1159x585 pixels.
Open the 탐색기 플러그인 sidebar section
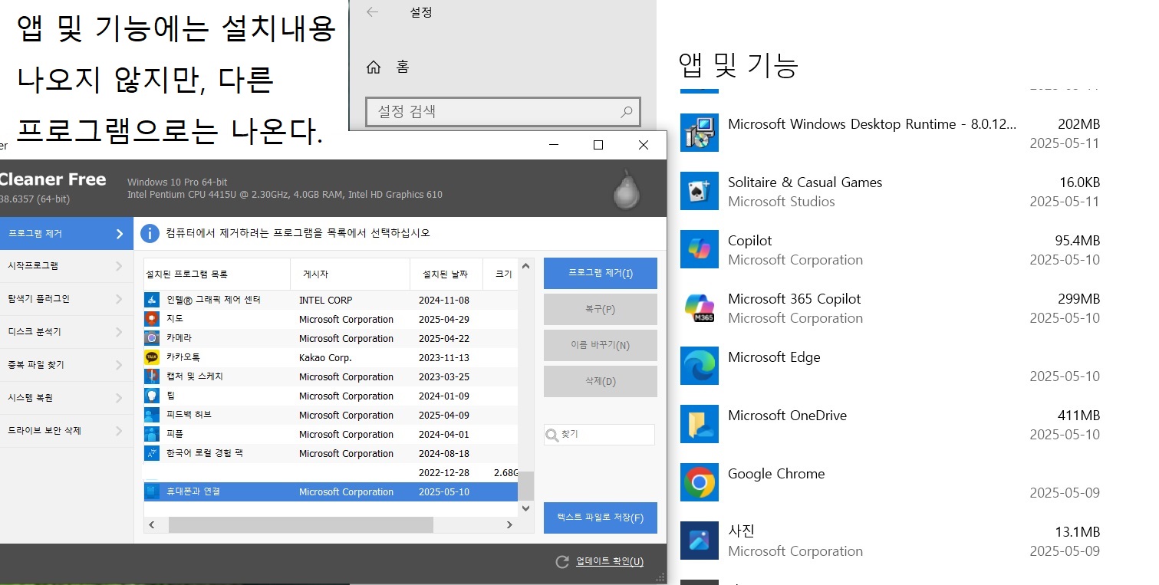67,299
